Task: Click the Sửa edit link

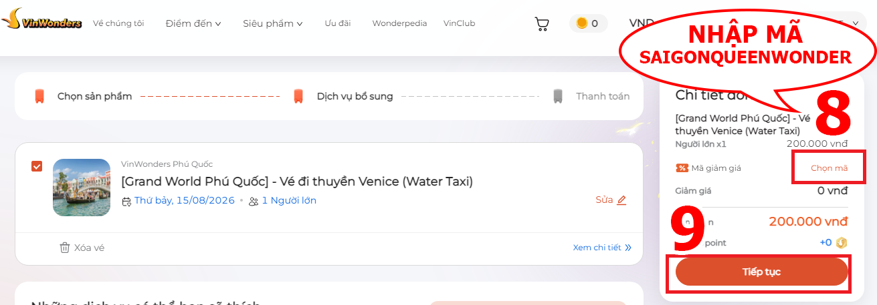Action: (x=604, y=200)
